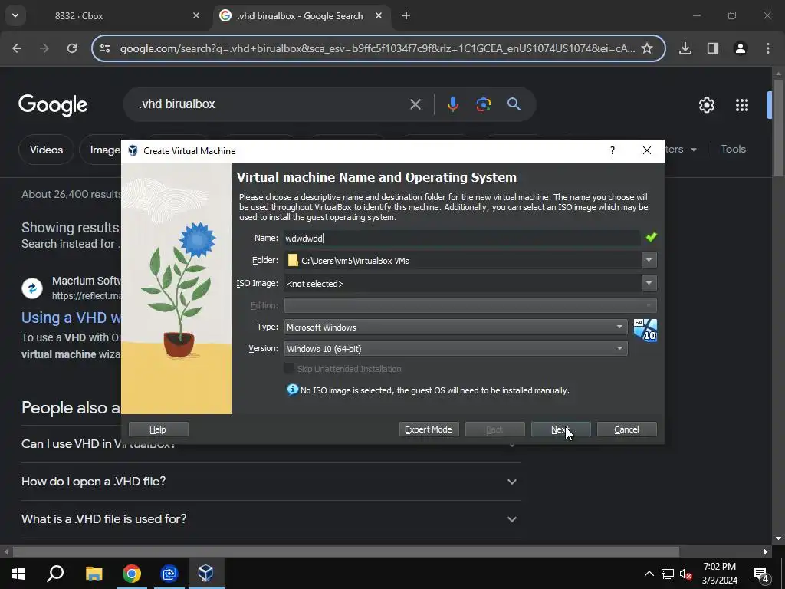
Task: Click the Chrome address bar URL
Action: click(377, 48)
